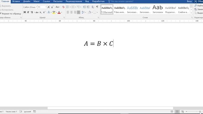Open change case (Aa) menu

pyautogui.click(x=58, y=7)
